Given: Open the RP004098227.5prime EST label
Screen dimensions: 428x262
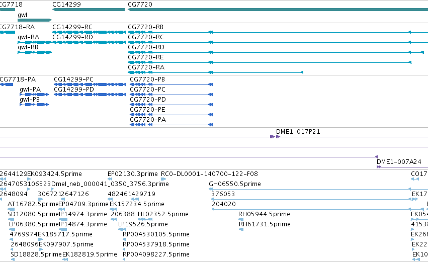Looking at the screenshot, I should [x=156, y=255].
